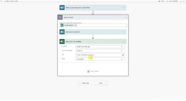
Task: Go back using the top-left arrow
Action: 1,1
